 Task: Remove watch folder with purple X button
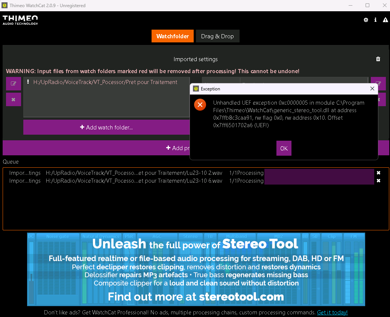pos(14,99)
